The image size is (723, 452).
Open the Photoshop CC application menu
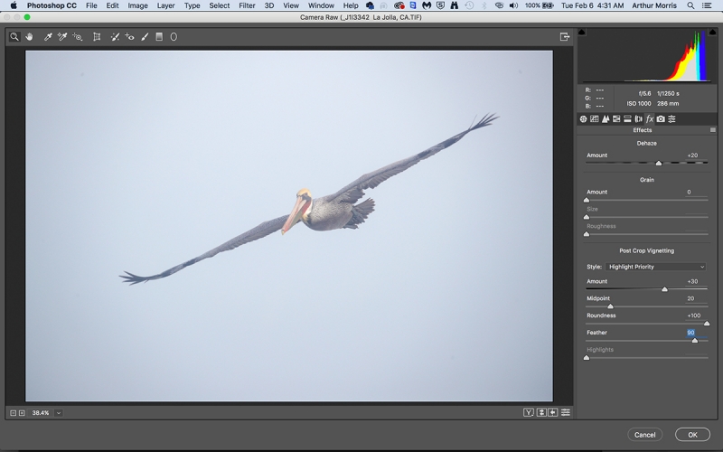[52, 5]
